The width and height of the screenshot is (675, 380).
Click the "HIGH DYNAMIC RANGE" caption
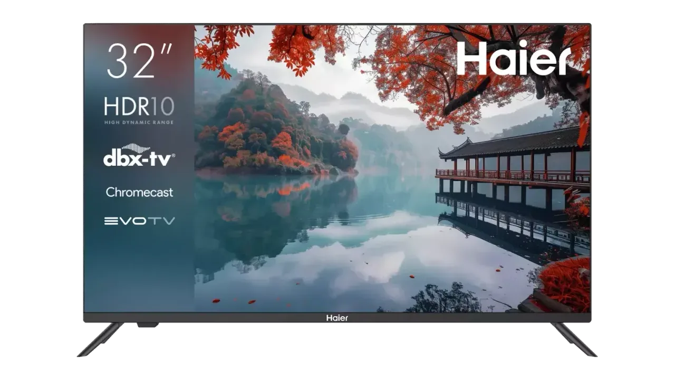click(x=139, y=122)
